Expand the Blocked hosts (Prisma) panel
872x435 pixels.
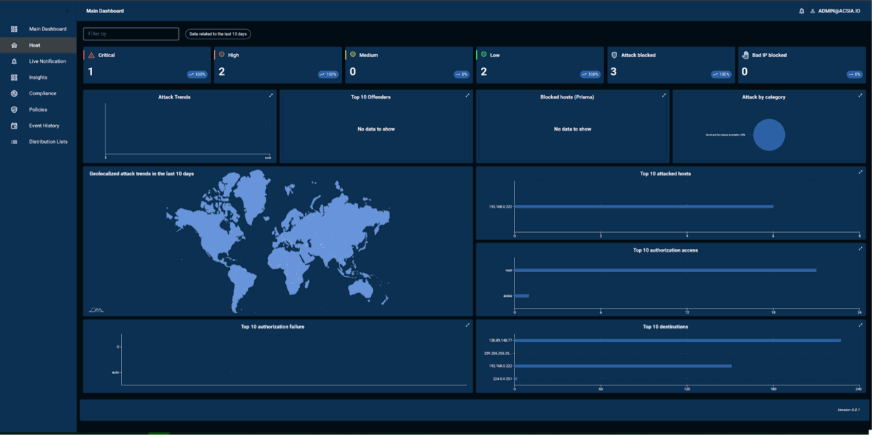click(x=664, y=95)
